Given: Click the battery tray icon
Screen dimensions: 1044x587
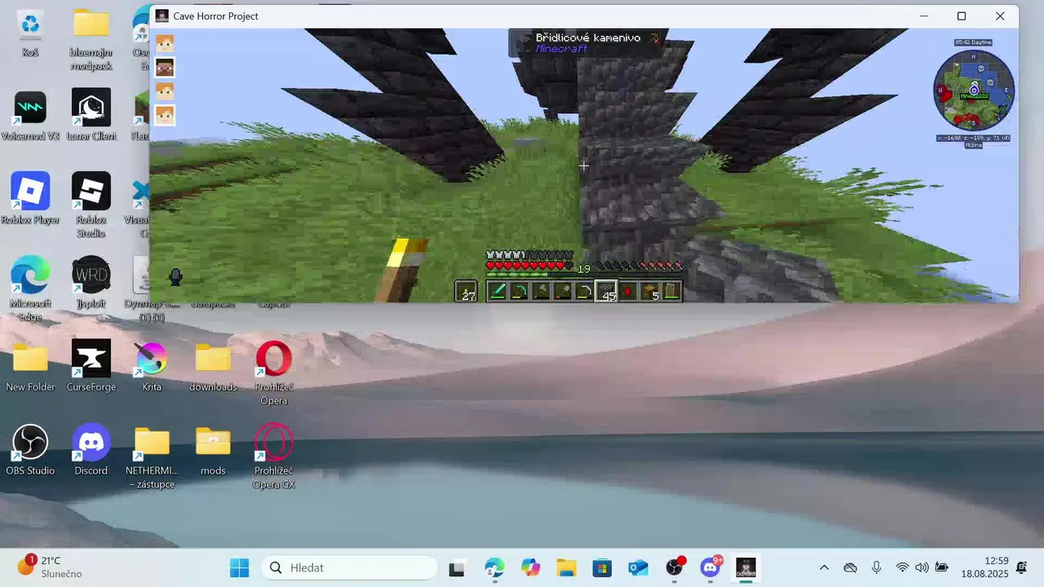Looking at the screenshot, I should click(941, 567).
